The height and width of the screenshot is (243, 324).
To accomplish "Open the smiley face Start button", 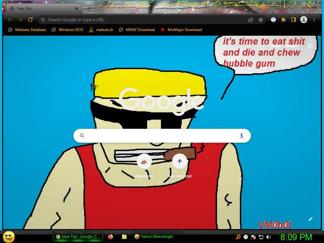I will (x=9, y=237).
